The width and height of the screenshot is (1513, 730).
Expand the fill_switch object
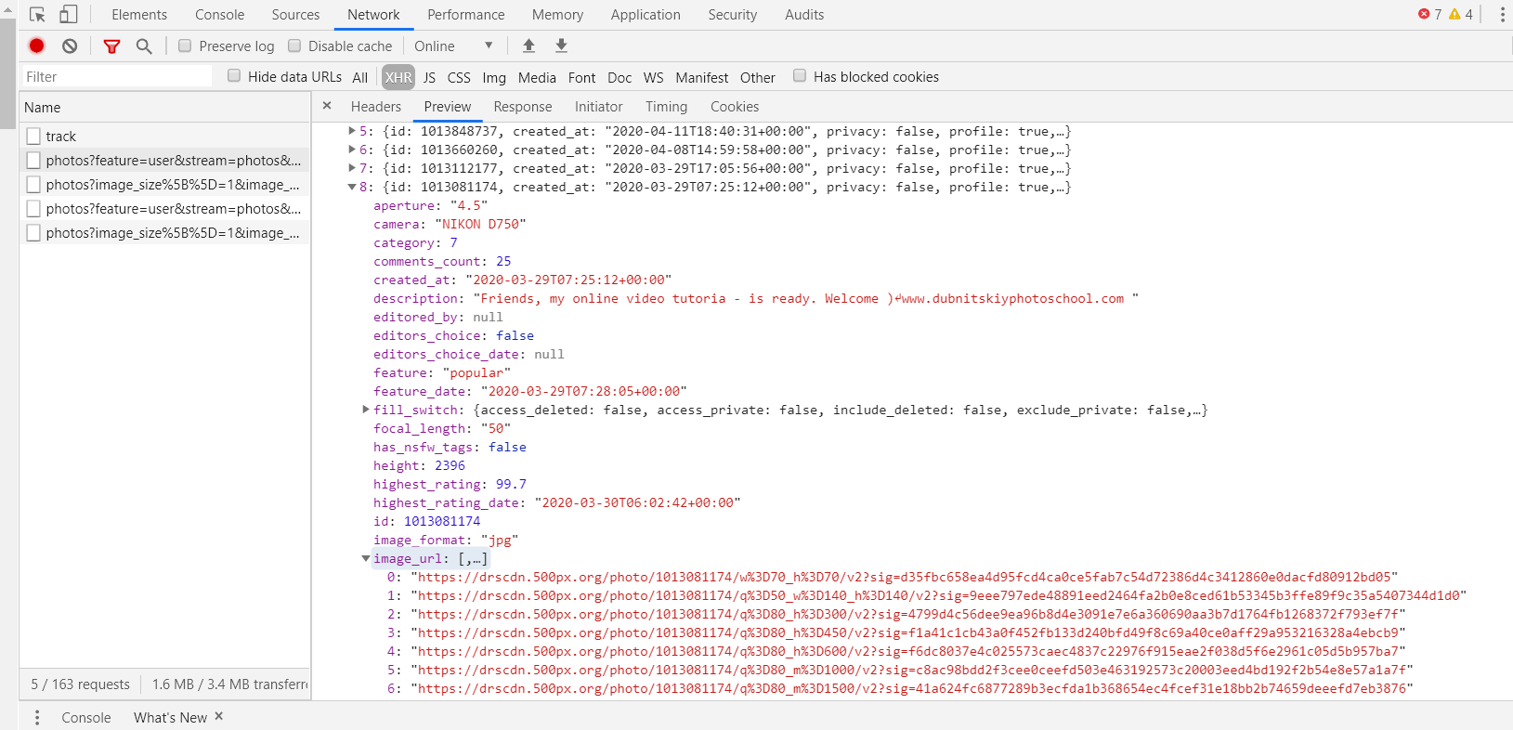point(366,410)
